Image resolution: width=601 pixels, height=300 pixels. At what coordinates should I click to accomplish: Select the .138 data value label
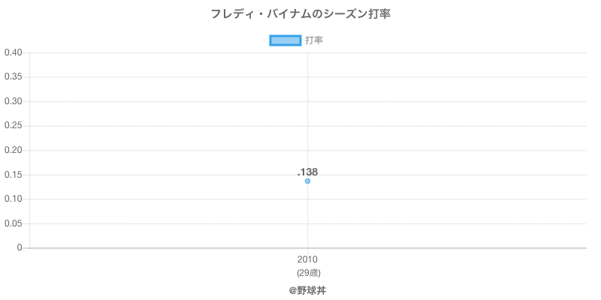[x=307, y=172]
